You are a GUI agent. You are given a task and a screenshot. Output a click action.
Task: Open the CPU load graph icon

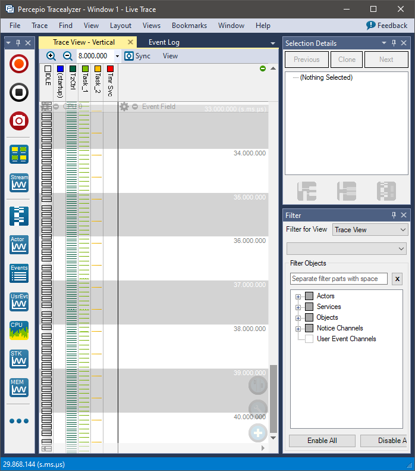[19, 330]
